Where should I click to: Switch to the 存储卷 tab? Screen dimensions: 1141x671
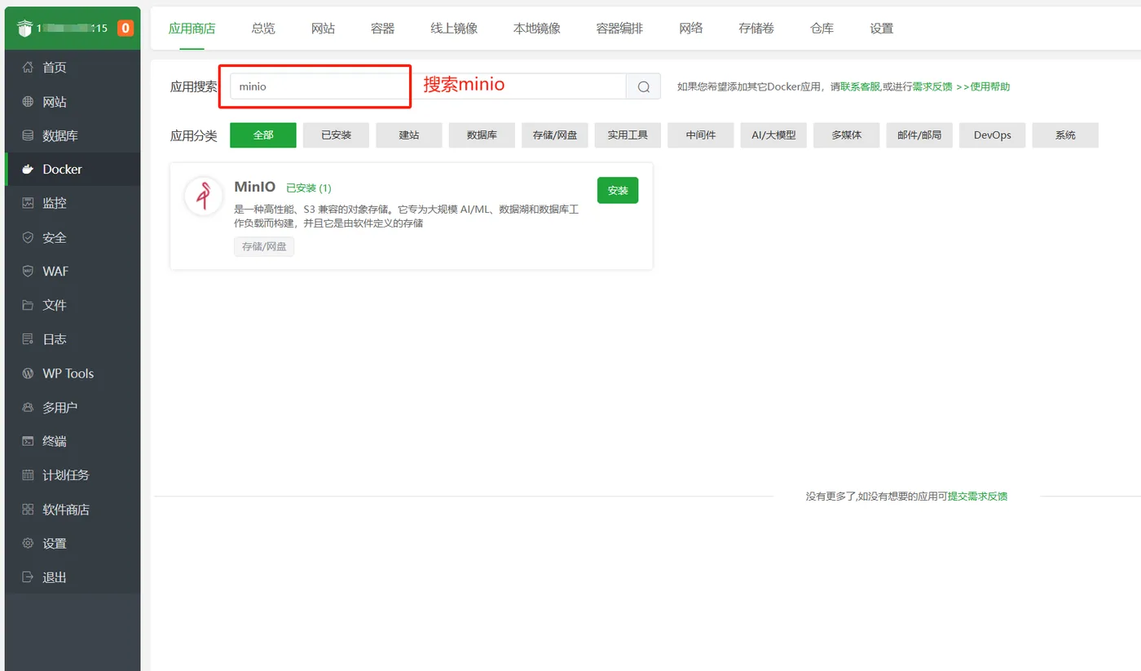[x=756, y=29]
